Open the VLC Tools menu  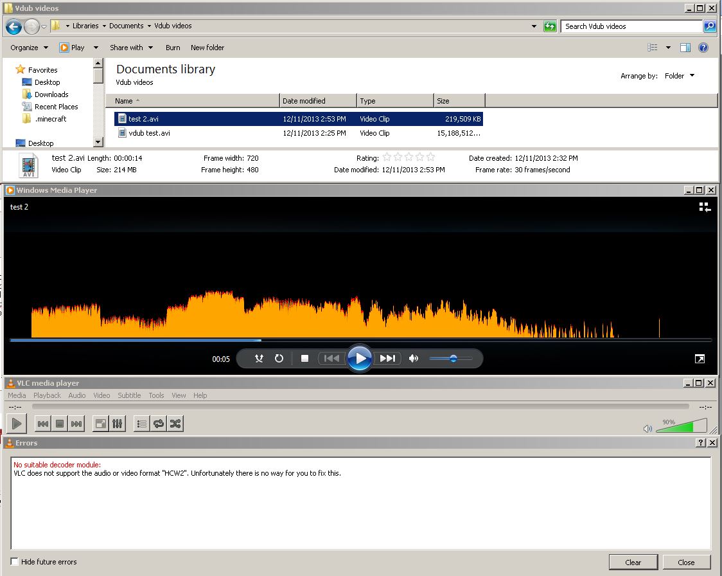[156, 395]
